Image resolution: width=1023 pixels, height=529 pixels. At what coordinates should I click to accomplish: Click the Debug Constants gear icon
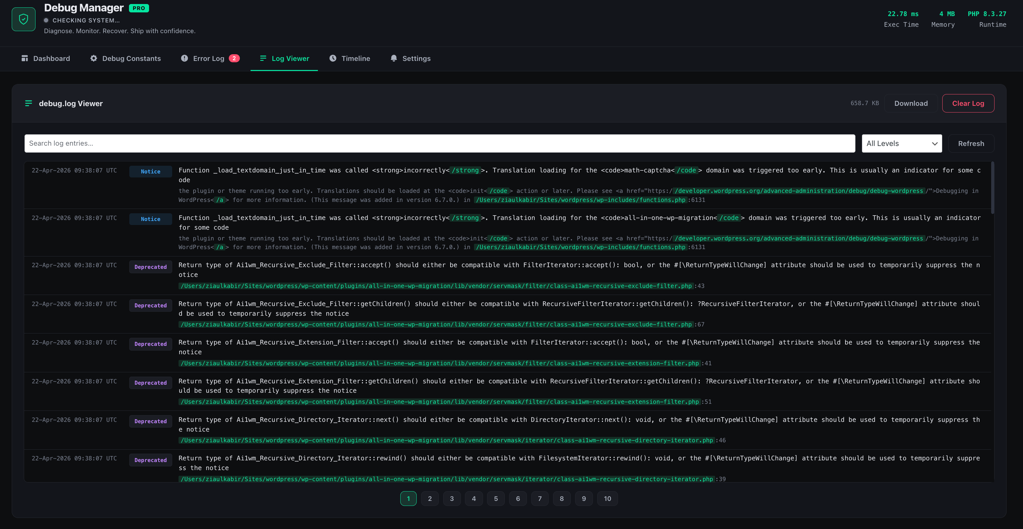coord(94,58)
